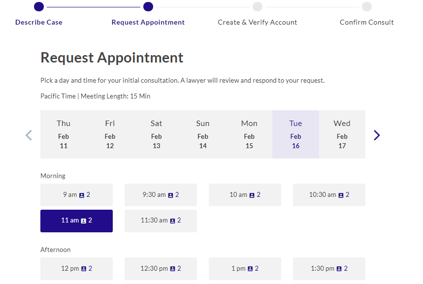The image size is (423, 284).
Task: Go to previous week with left chevron
Action: 29,135
